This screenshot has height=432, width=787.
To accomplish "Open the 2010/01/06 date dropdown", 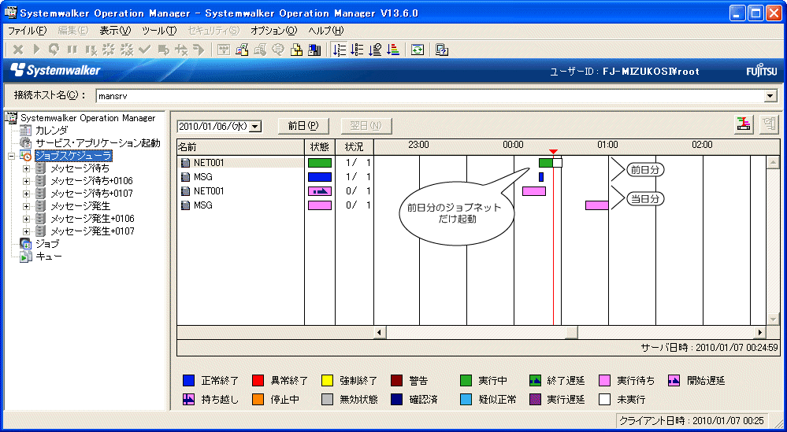I will point(256,126).
